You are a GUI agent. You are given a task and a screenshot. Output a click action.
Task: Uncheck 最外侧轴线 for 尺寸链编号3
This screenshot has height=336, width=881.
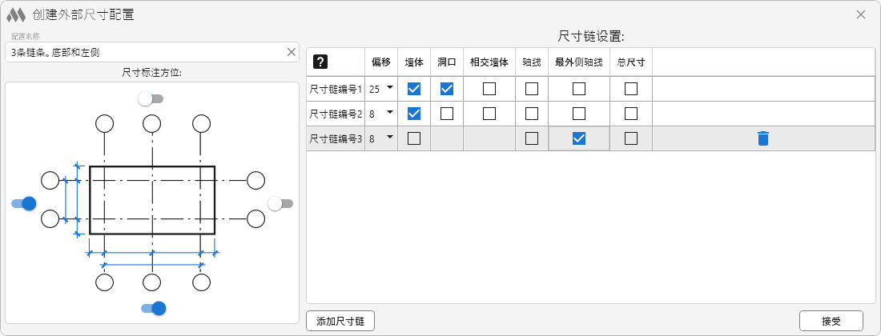coord(579,138)
